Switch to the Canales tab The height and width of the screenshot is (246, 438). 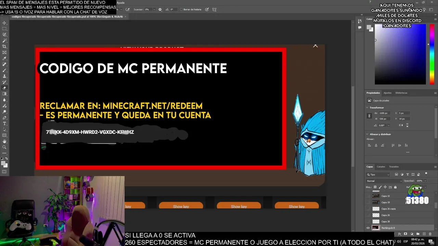point(381,167)
